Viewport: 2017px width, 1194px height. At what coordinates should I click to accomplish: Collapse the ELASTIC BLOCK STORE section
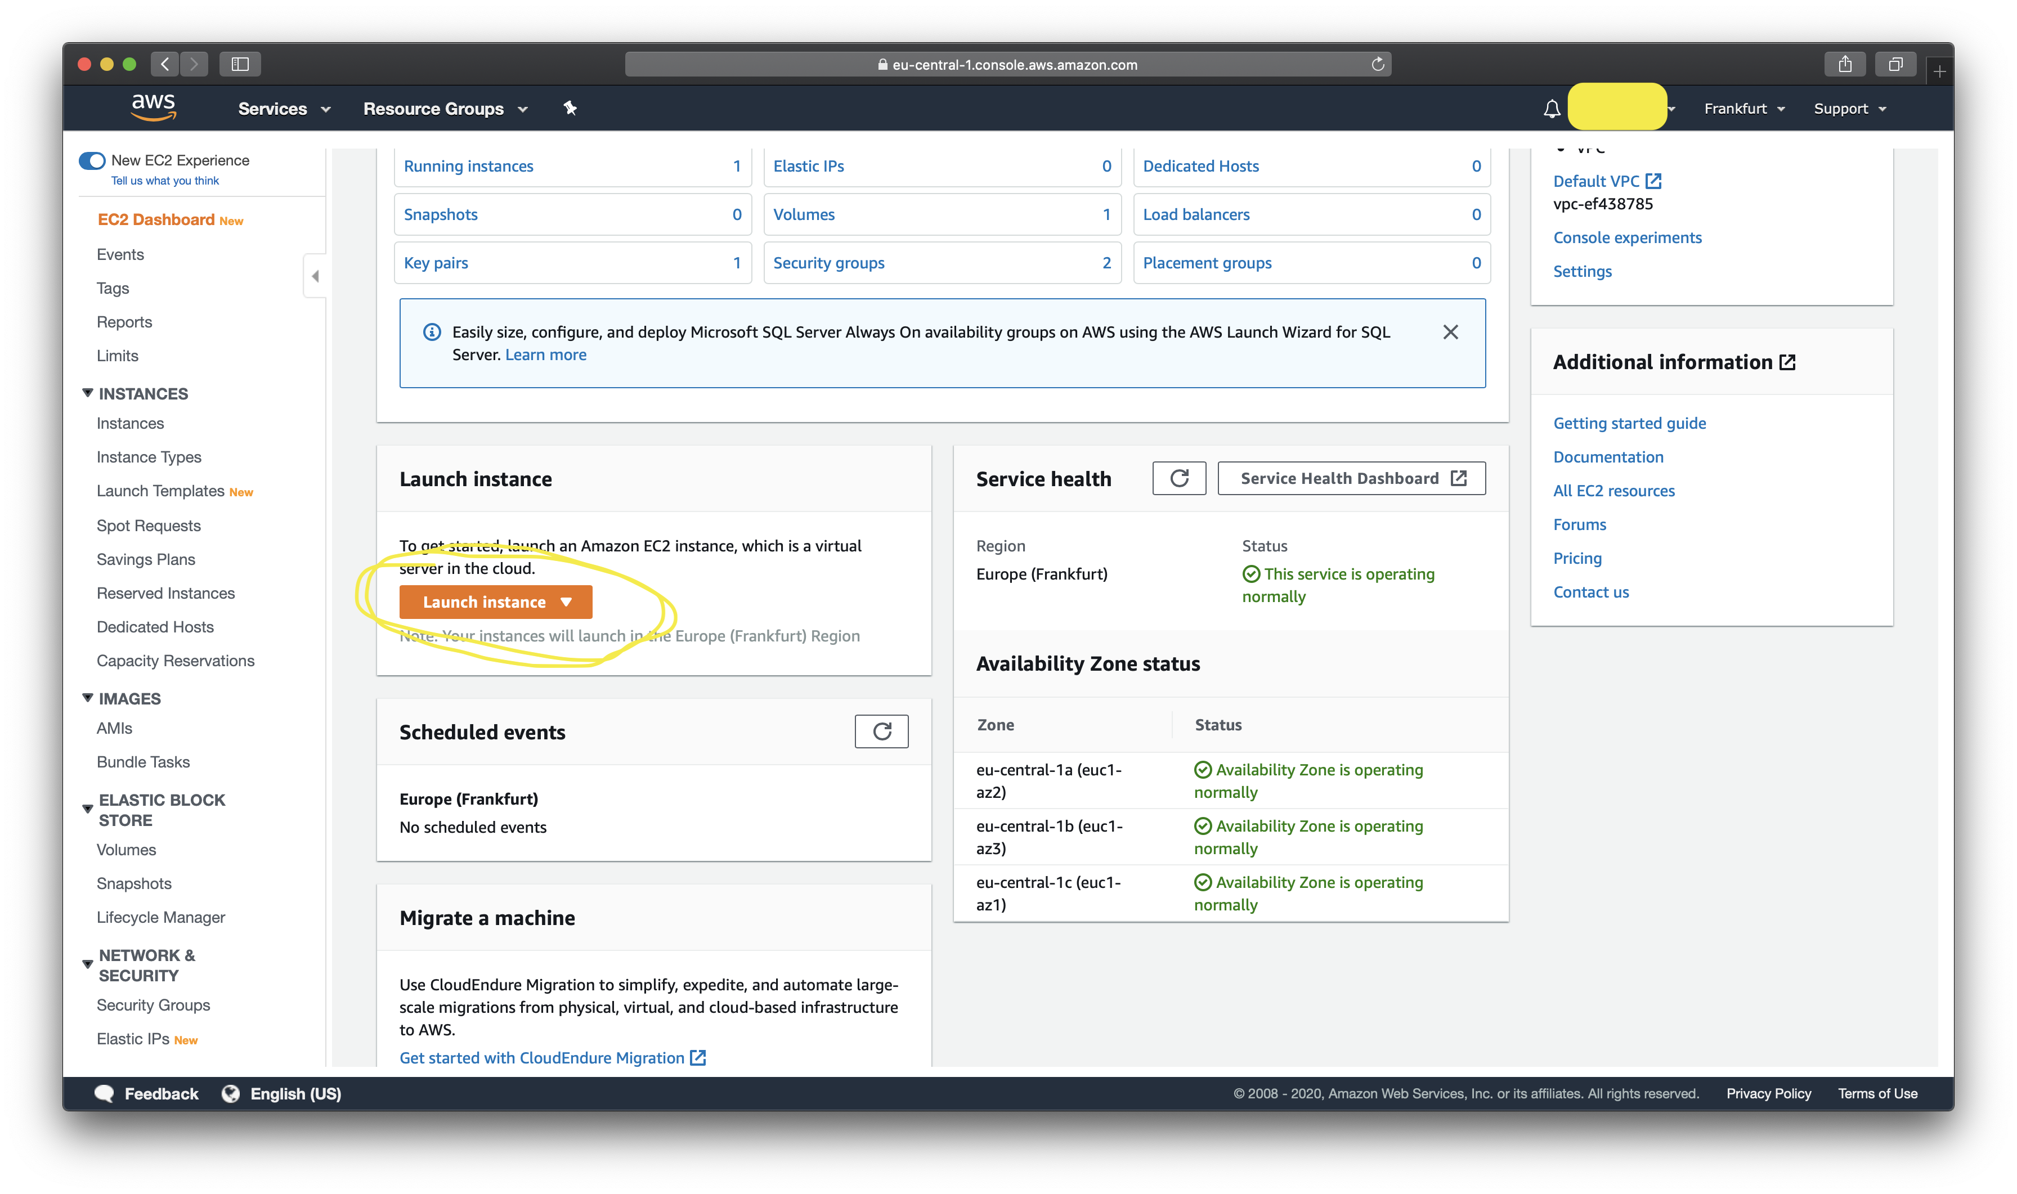pos(88,809)
